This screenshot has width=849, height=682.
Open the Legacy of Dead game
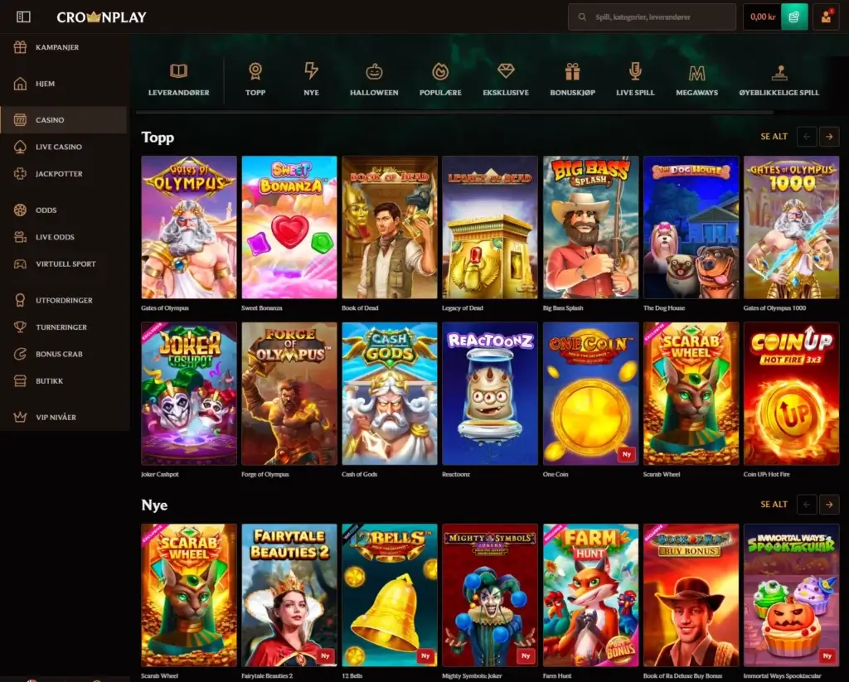490,227
